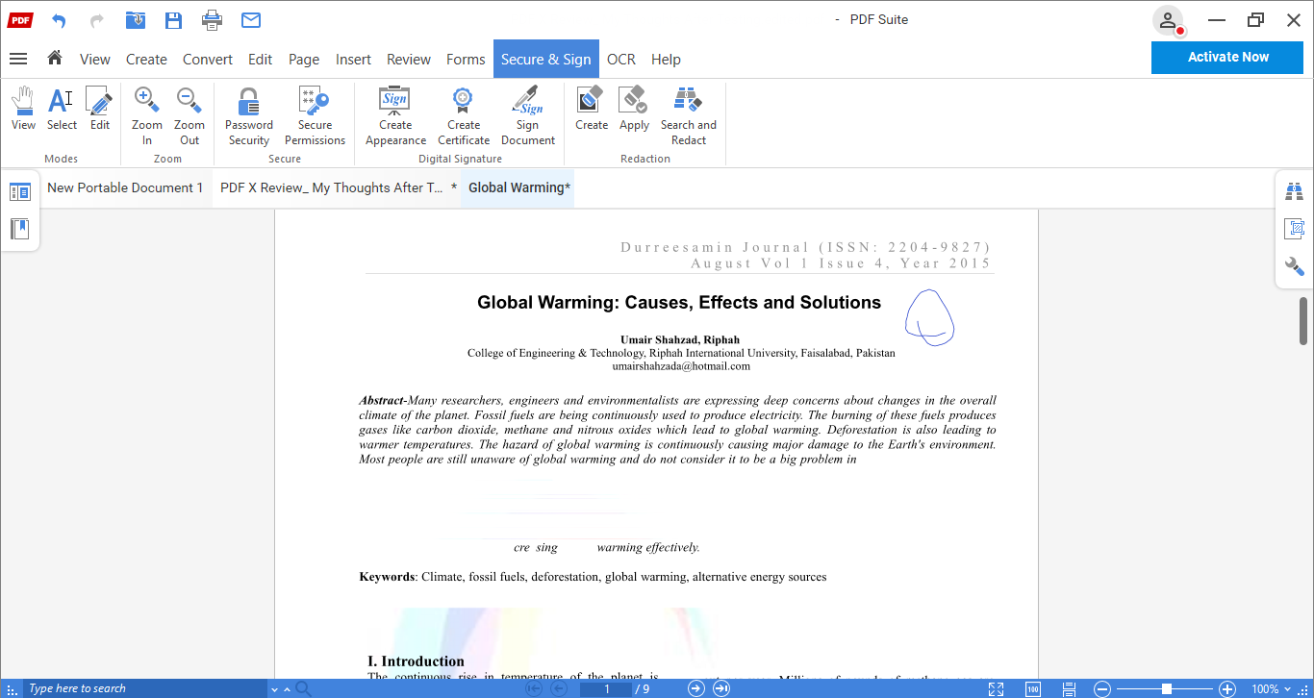The width and height of the screenshot is (1314, 698).
Task: Click the Activate Now button
Action: click(x=1226, y=57)
